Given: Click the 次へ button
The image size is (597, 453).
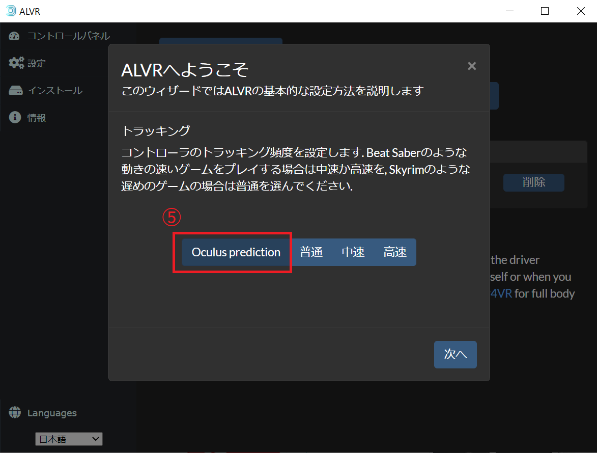Looking at the screenshot, I should coord(456,354).
